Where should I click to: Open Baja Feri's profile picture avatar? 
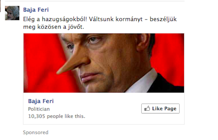(x=12, y=13)
